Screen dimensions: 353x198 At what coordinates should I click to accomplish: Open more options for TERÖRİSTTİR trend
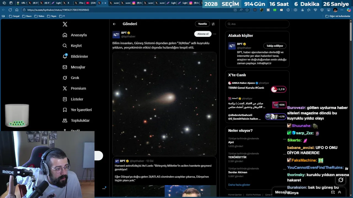click(284, 154)
